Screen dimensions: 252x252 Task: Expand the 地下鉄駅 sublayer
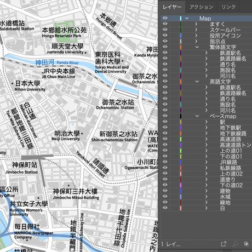[x=207, y=128]
